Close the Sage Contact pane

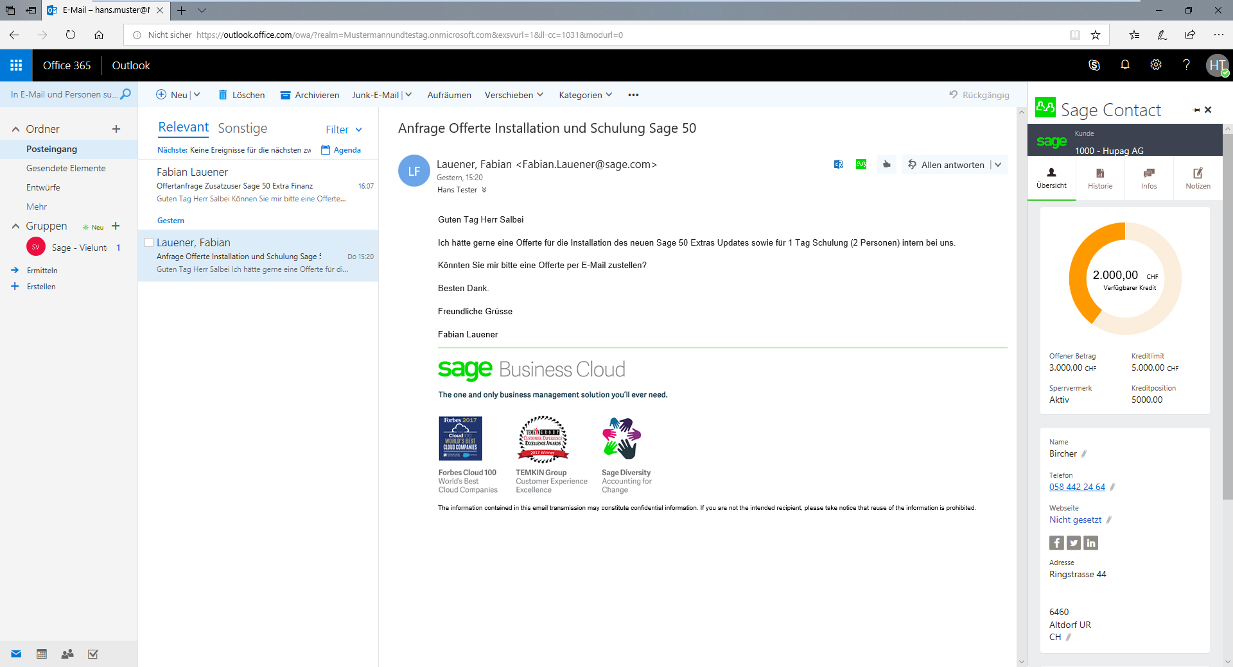coord(1208,110)
